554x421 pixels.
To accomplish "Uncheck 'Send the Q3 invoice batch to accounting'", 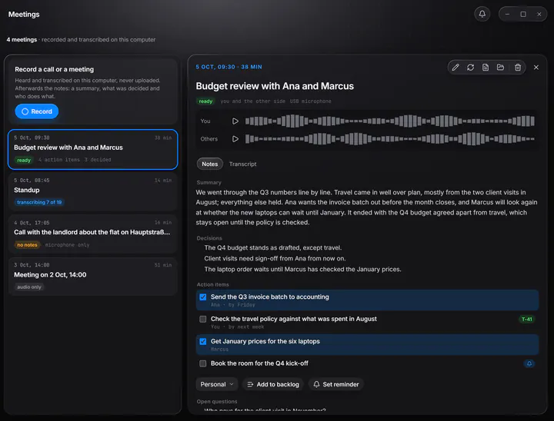I will click(x=203, y=297).
